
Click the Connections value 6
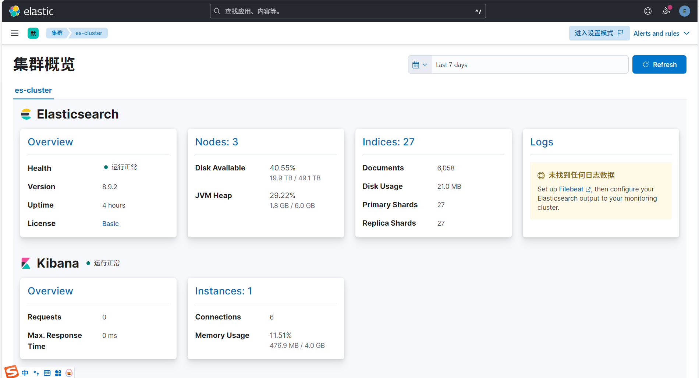click(x=272, y=317)
